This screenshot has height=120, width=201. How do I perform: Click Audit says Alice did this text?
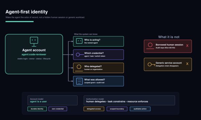[165, 48]
